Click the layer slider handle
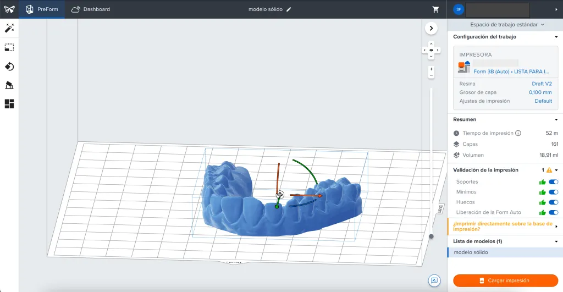563x292 pixels. [431, 236]
